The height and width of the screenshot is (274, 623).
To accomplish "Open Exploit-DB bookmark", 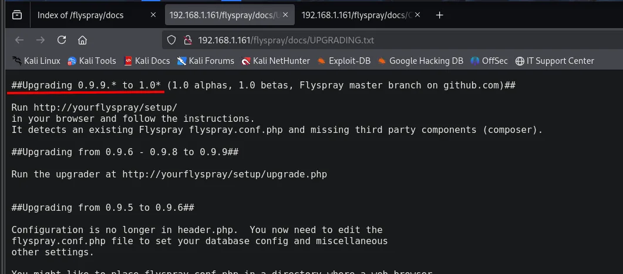I will [344, 61].
